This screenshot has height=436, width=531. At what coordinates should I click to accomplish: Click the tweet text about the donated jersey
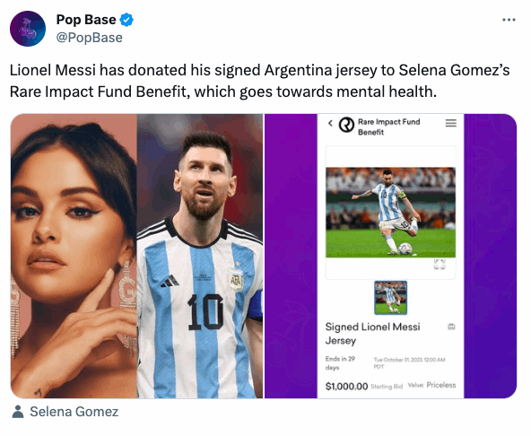260,81
